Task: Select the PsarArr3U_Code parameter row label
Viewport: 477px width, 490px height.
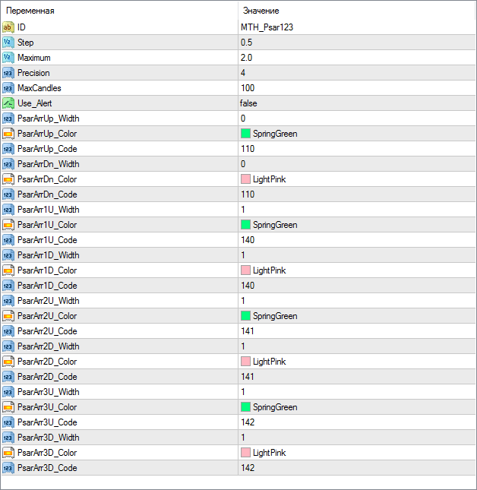Action: point(47,422)
